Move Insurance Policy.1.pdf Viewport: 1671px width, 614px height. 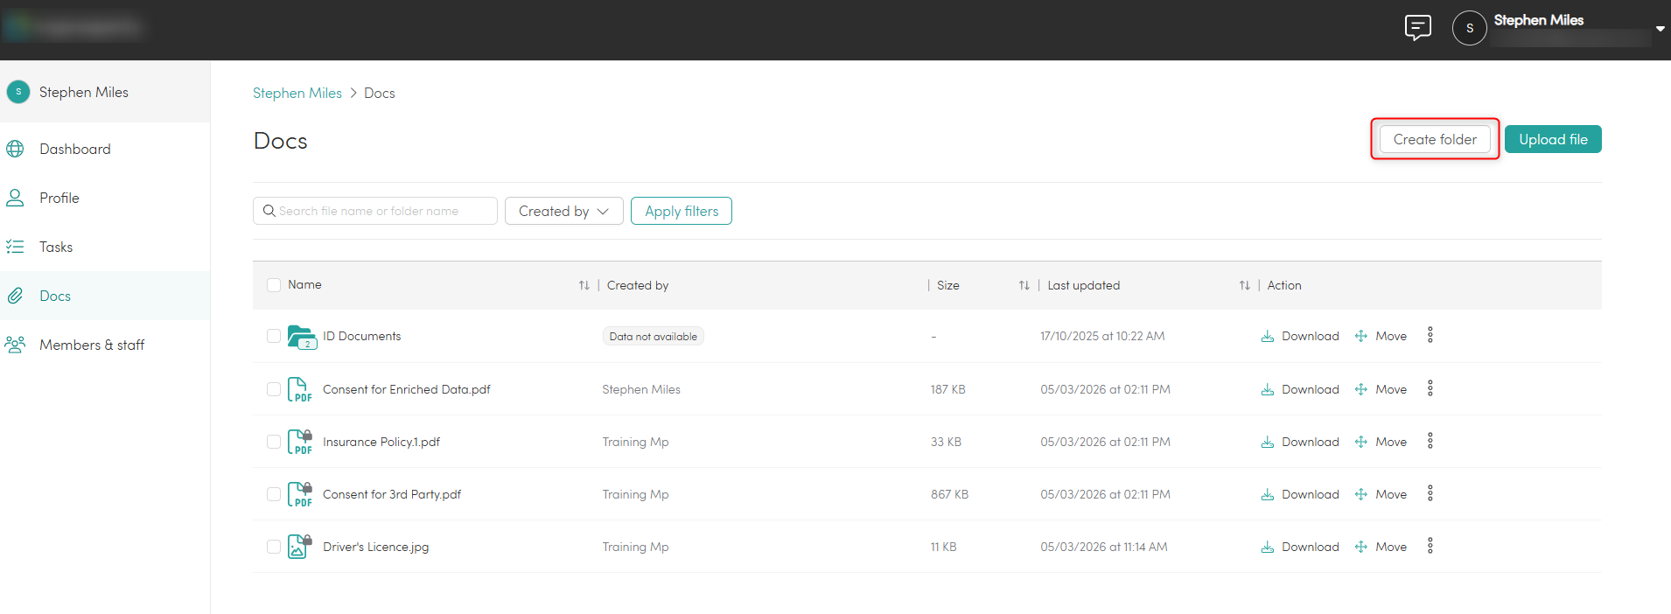1381,442
